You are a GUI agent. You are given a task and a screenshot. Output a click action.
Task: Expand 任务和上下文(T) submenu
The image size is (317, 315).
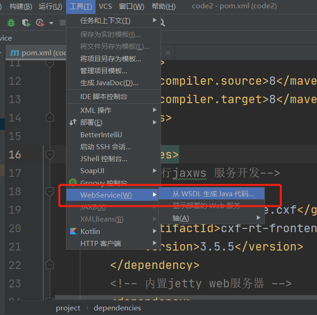pos(114,21)
